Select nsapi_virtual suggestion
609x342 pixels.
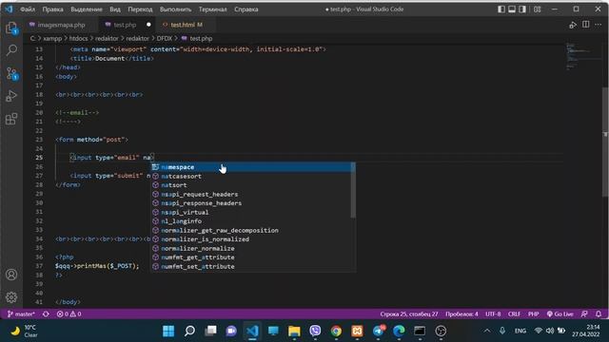click(251, 213)
